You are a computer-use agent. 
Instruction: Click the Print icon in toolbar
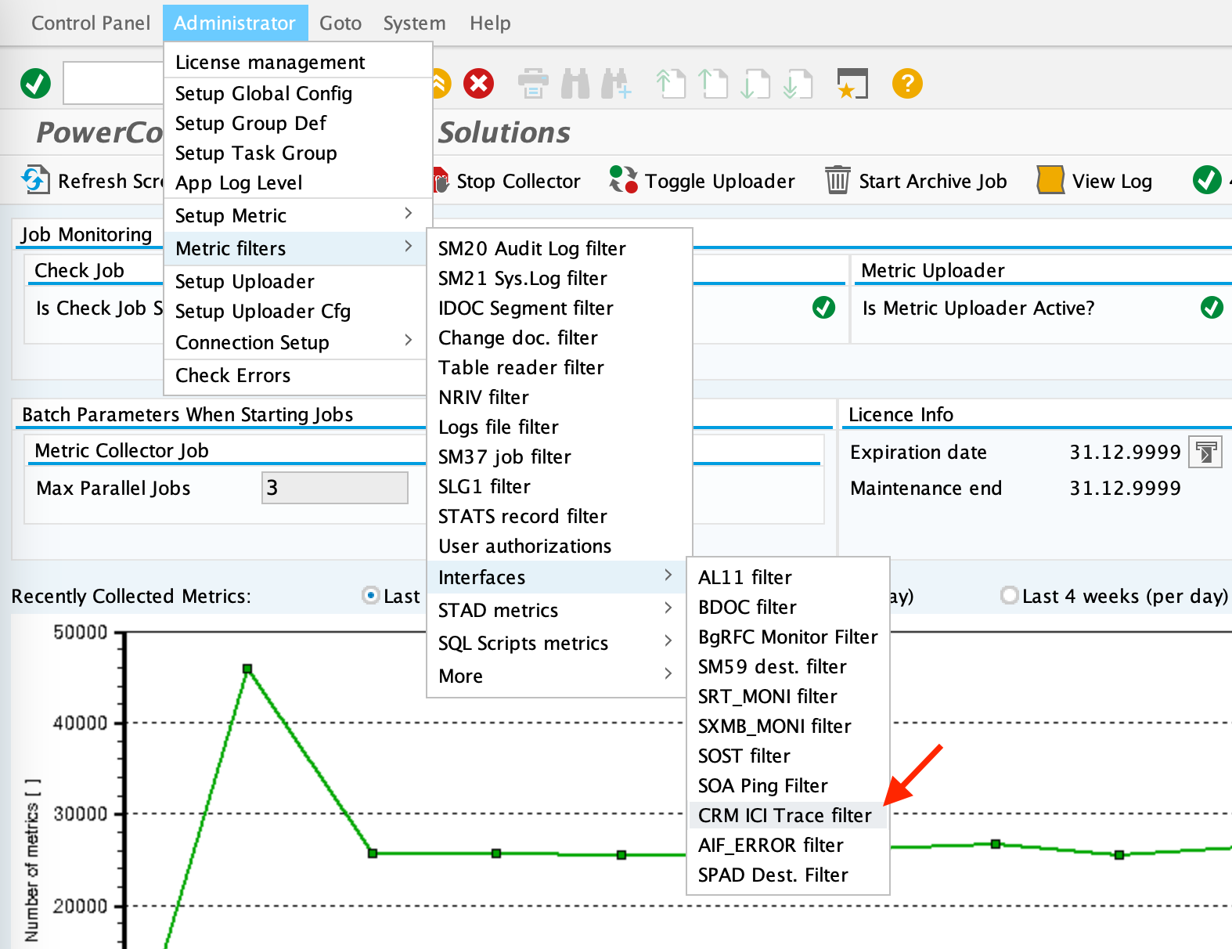[533, 83]
